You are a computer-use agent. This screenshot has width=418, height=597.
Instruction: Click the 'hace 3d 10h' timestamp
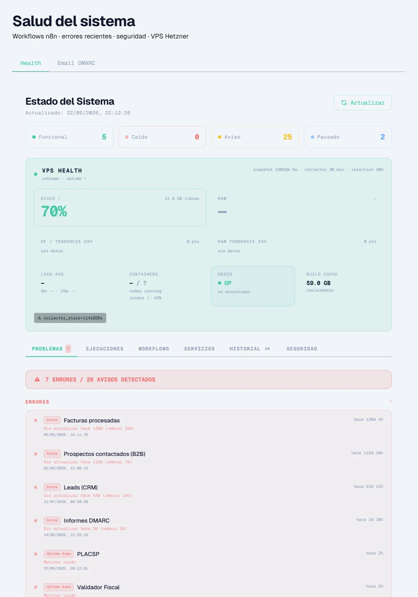(x=370, y=520)
